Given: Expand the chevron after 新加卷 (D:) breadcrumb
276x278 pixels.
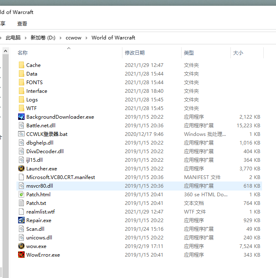Looking at the screenshot, I should point(60,38).
